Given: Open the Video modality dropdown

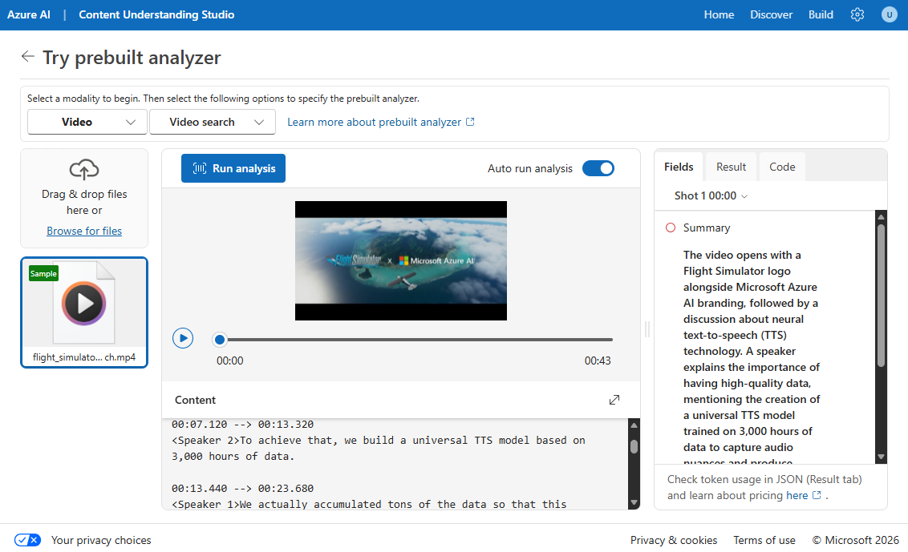Looking at the screenshot, I should [x=87, y=122].
